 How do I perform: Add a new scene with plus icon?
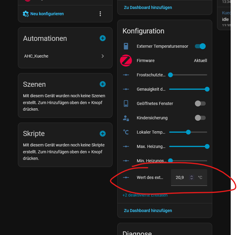pyautogui.click(x=103, y=84)
